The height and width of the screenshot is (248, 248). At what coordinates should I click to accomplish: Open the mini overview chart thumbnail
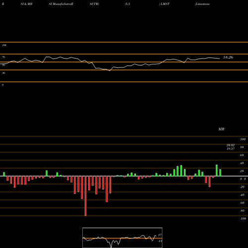point(123,238)
